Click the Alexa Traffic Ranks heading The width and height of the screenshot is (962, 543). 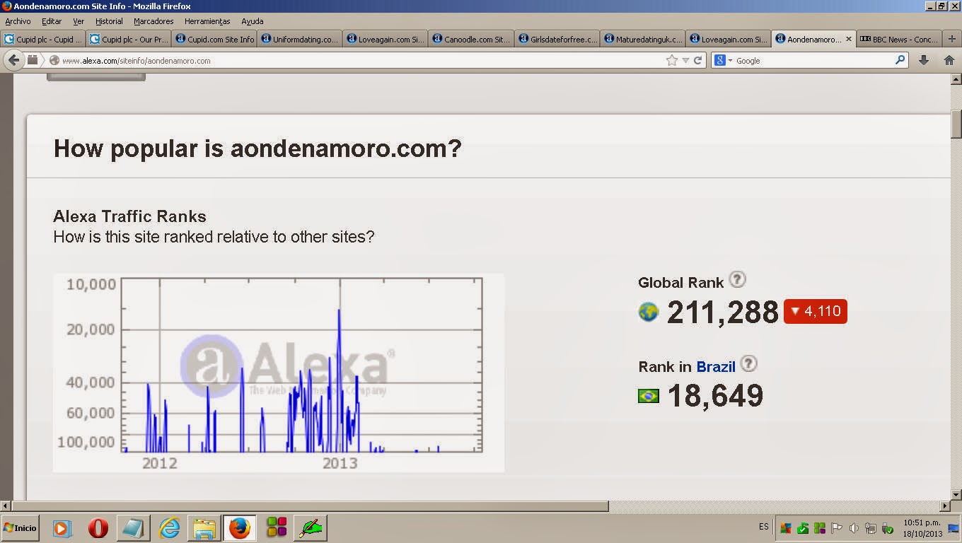[130, 216]
